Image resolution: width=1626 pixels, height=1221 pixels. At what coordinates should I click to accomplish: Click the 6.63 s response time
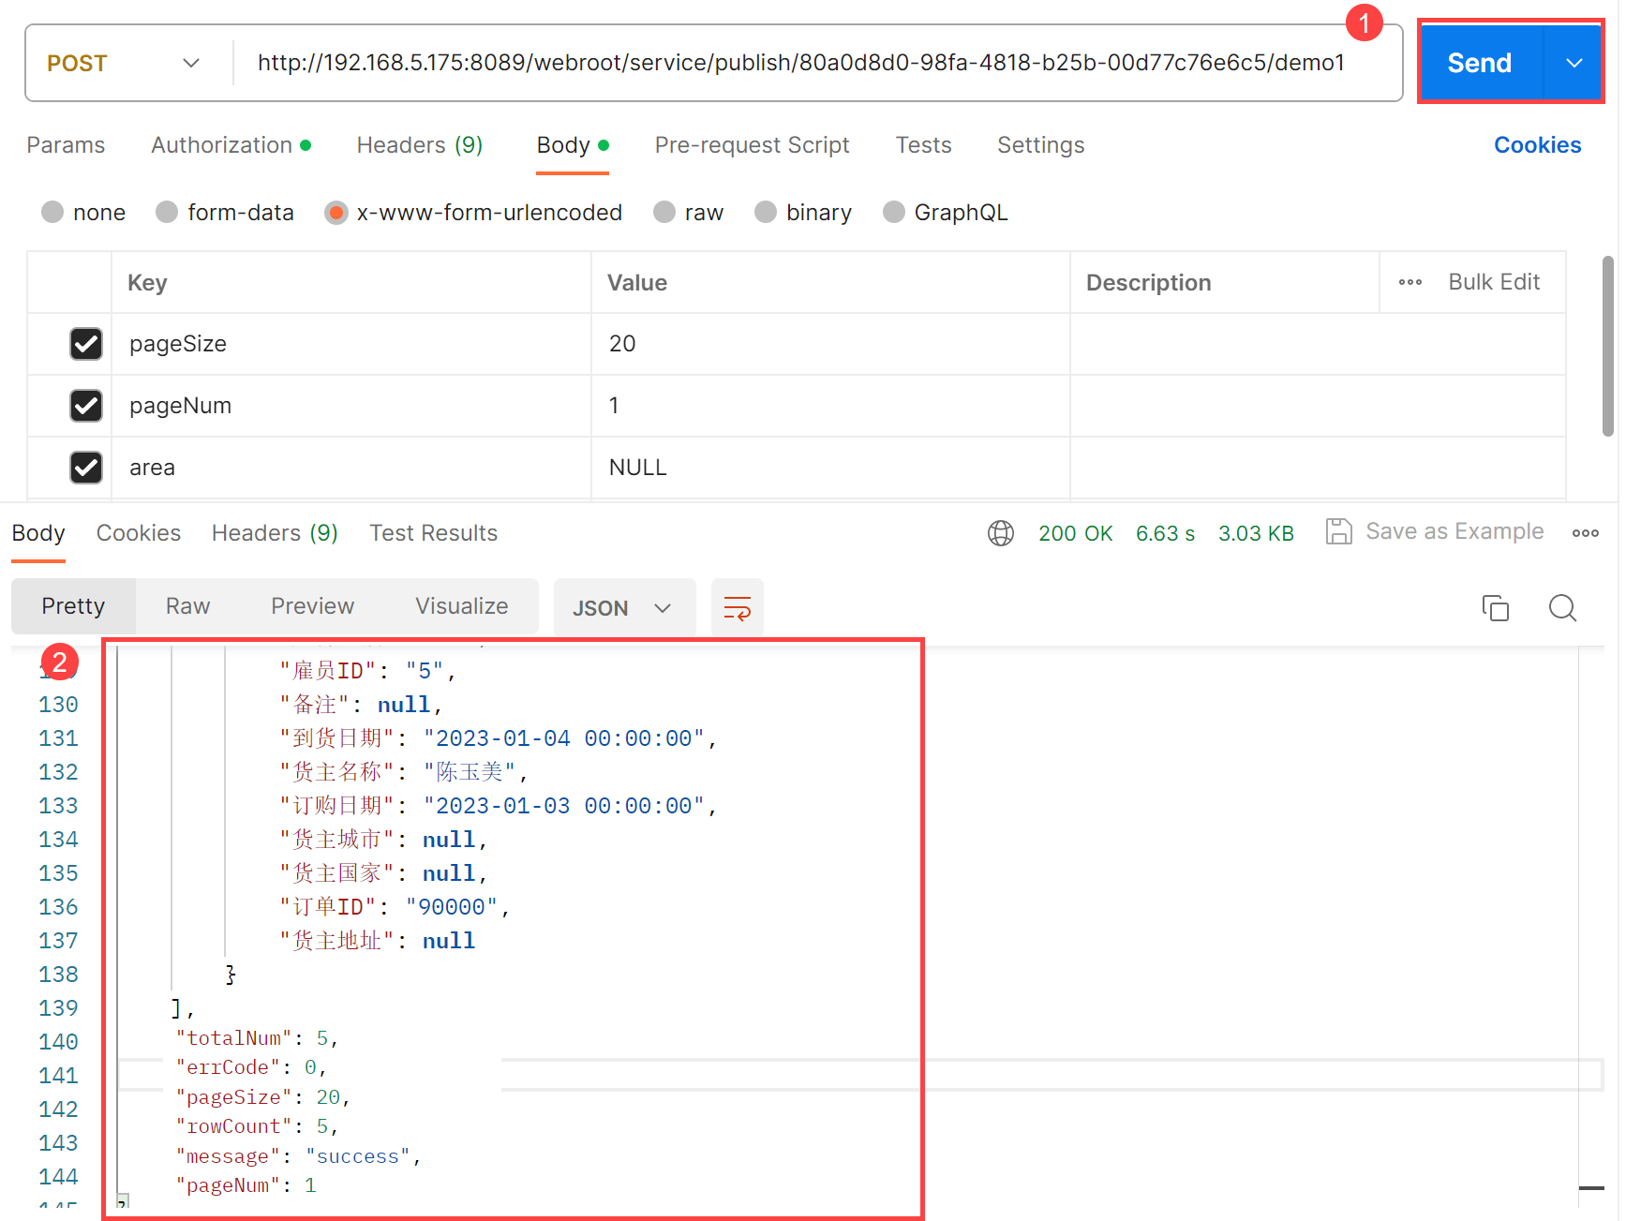click(x=1165, y=533)
